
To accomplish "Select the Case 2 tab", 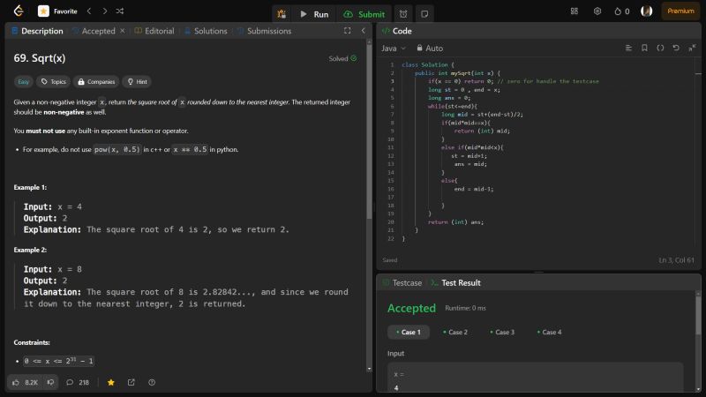I will [454, 332].
